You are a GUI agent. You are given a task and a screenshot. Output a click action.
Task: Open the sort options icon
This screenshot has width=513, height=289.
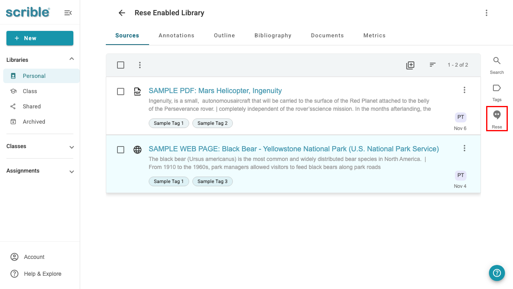tap(432, 65)
